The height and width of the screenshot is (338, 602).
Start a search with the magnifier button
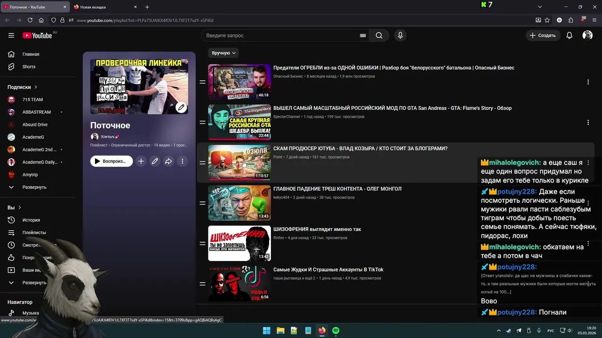(379, 35)
